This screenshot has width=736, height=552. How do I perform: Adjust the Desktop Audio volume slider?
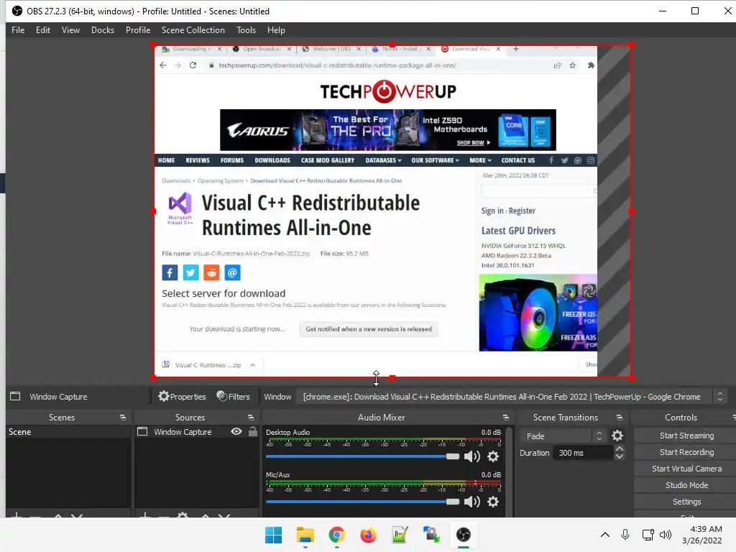(362, 456)
